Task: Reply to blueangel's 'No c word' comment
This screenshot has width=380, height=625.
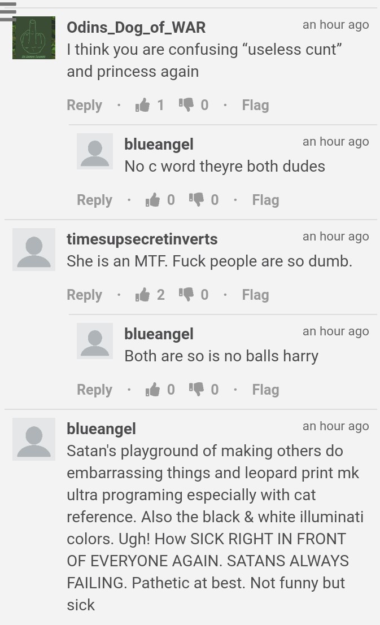Action: tap(94, 200)
